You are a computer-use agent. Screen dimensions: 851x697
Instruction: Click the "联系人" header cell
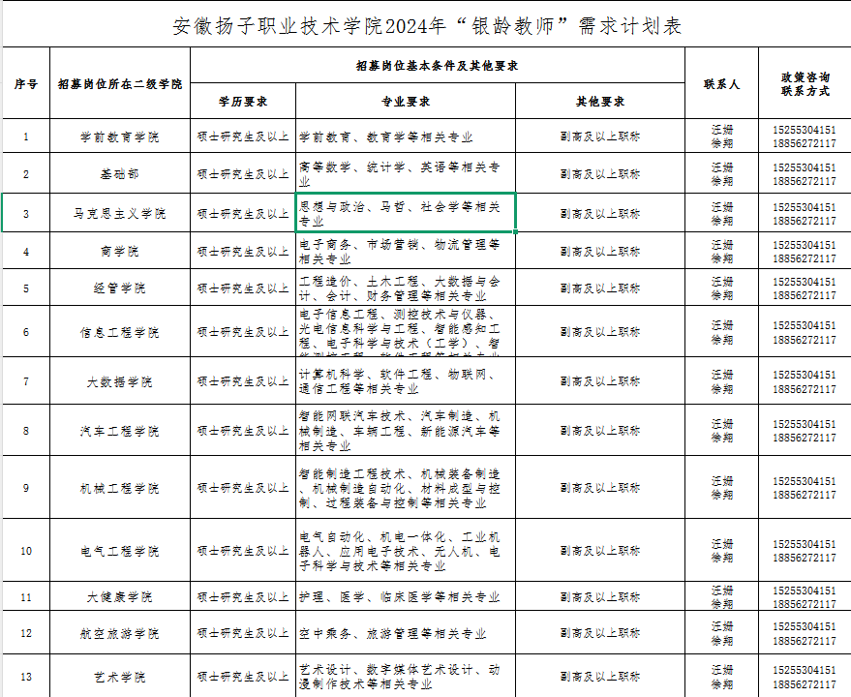722,83
